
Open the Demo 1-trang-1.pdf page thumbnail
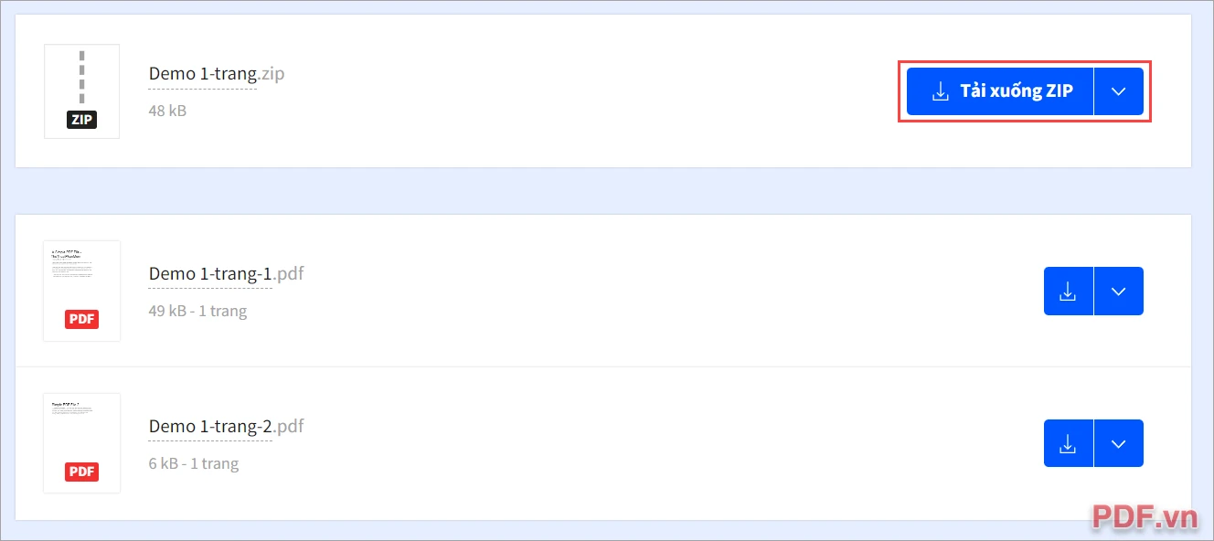click(x=82, y=292)
